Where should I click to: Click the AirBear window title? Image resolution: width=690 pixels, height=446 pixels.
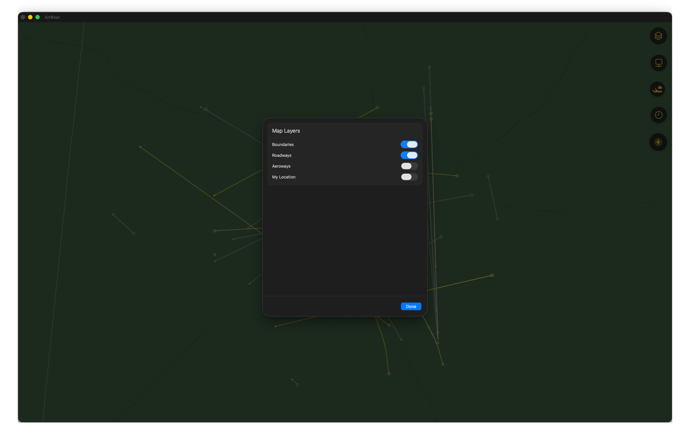pyautogui.click(x=52, y=17)
